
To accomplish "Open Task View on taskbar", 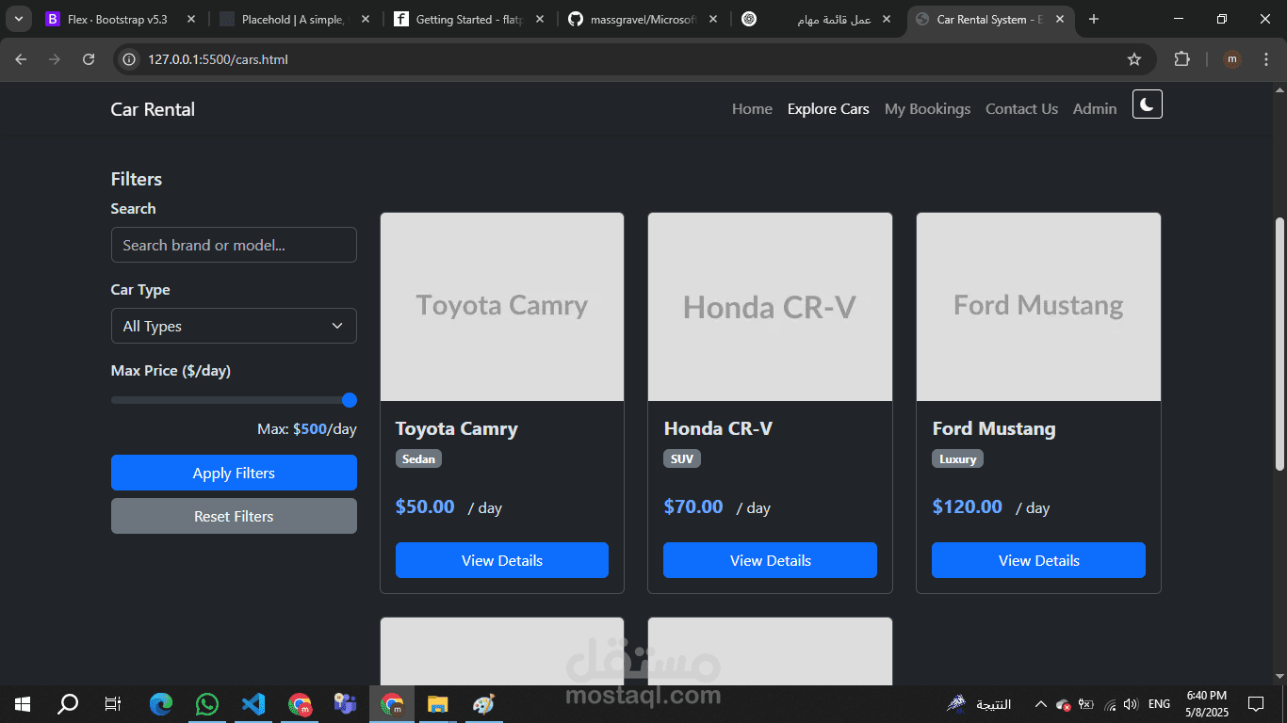I will point(113,703).
